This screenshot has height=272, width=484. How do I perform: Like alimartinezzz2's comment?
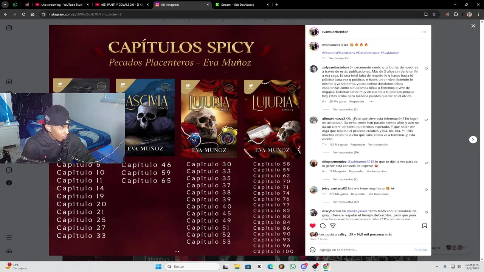[426, 120]
